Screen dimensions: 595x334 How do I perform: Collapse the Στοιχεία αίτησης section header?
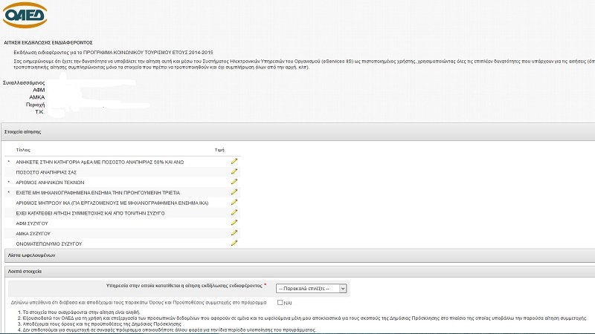click(x=24, y=131)
